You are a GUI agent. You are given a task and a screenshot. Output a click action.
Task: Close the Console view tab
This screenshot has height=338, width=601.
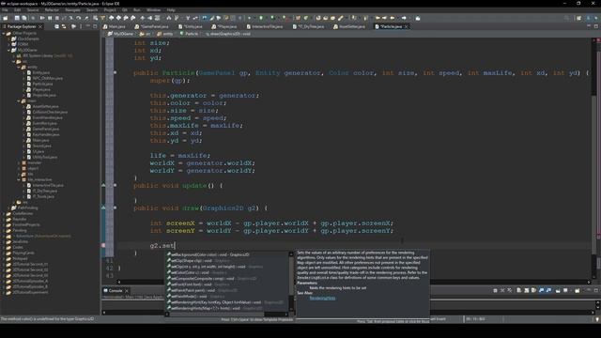127,290
